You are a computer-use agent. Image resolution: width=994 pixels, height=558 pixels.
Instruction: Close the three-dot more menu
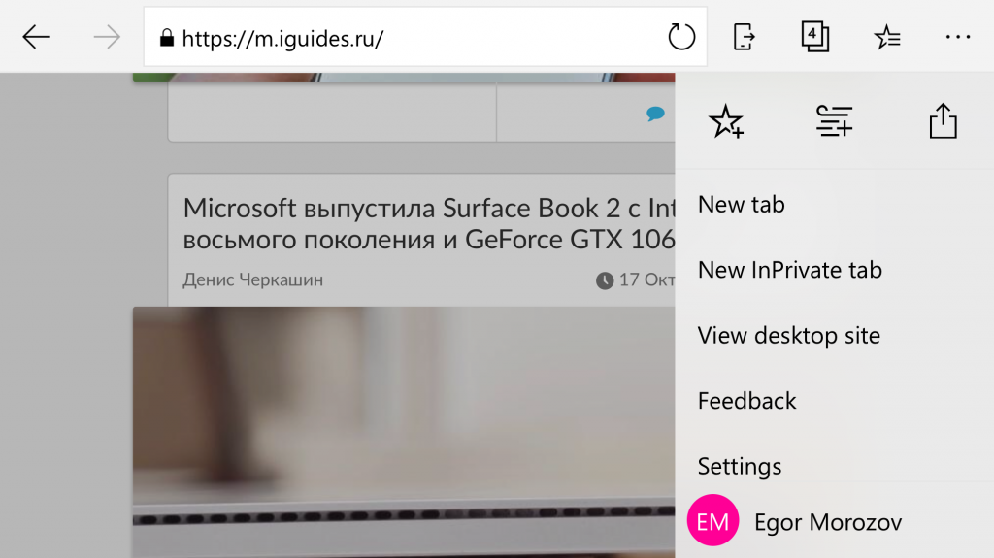[957, 37]
